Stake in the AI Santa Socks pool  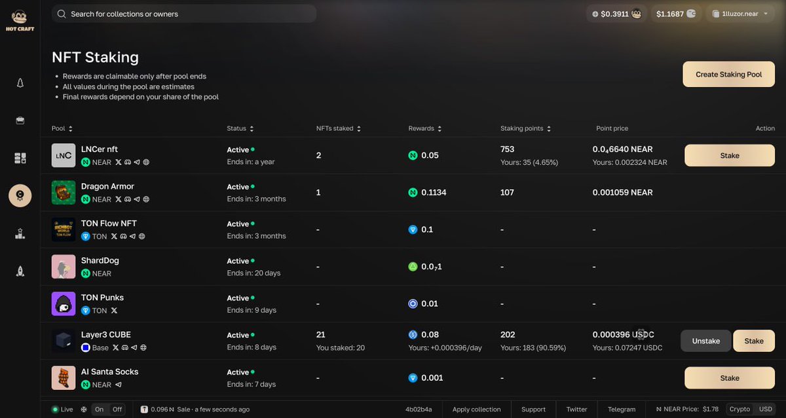[x=730, y=378]
